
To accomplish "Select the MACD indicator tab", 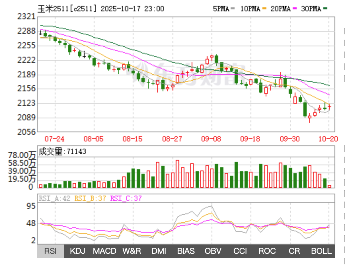I will point(104,251).
